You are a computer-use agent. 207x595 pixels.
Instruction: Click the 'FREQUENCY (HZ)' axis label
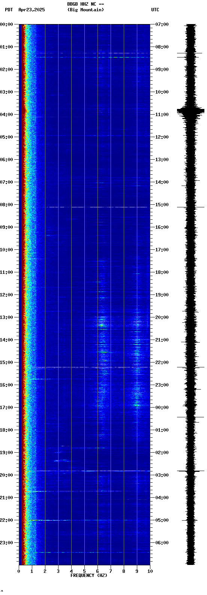point(88,575)
